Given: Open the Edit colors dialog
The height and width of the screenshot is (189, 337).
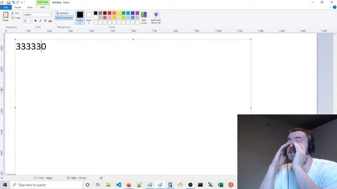Looking at the screenshot, I should tap(144, 17).
